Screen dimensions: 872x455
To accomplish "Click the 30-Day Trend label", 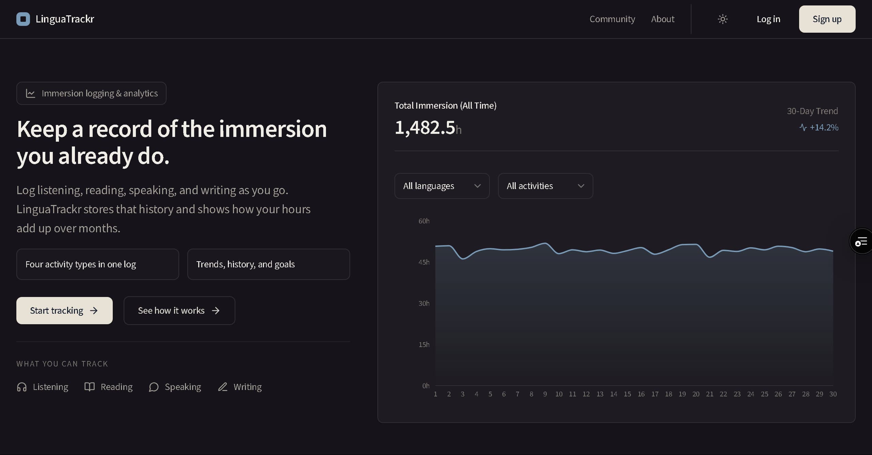I will [x=812, y=111].
